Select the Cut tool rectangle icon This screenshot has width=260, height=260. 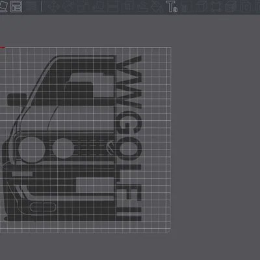[113, 6]
